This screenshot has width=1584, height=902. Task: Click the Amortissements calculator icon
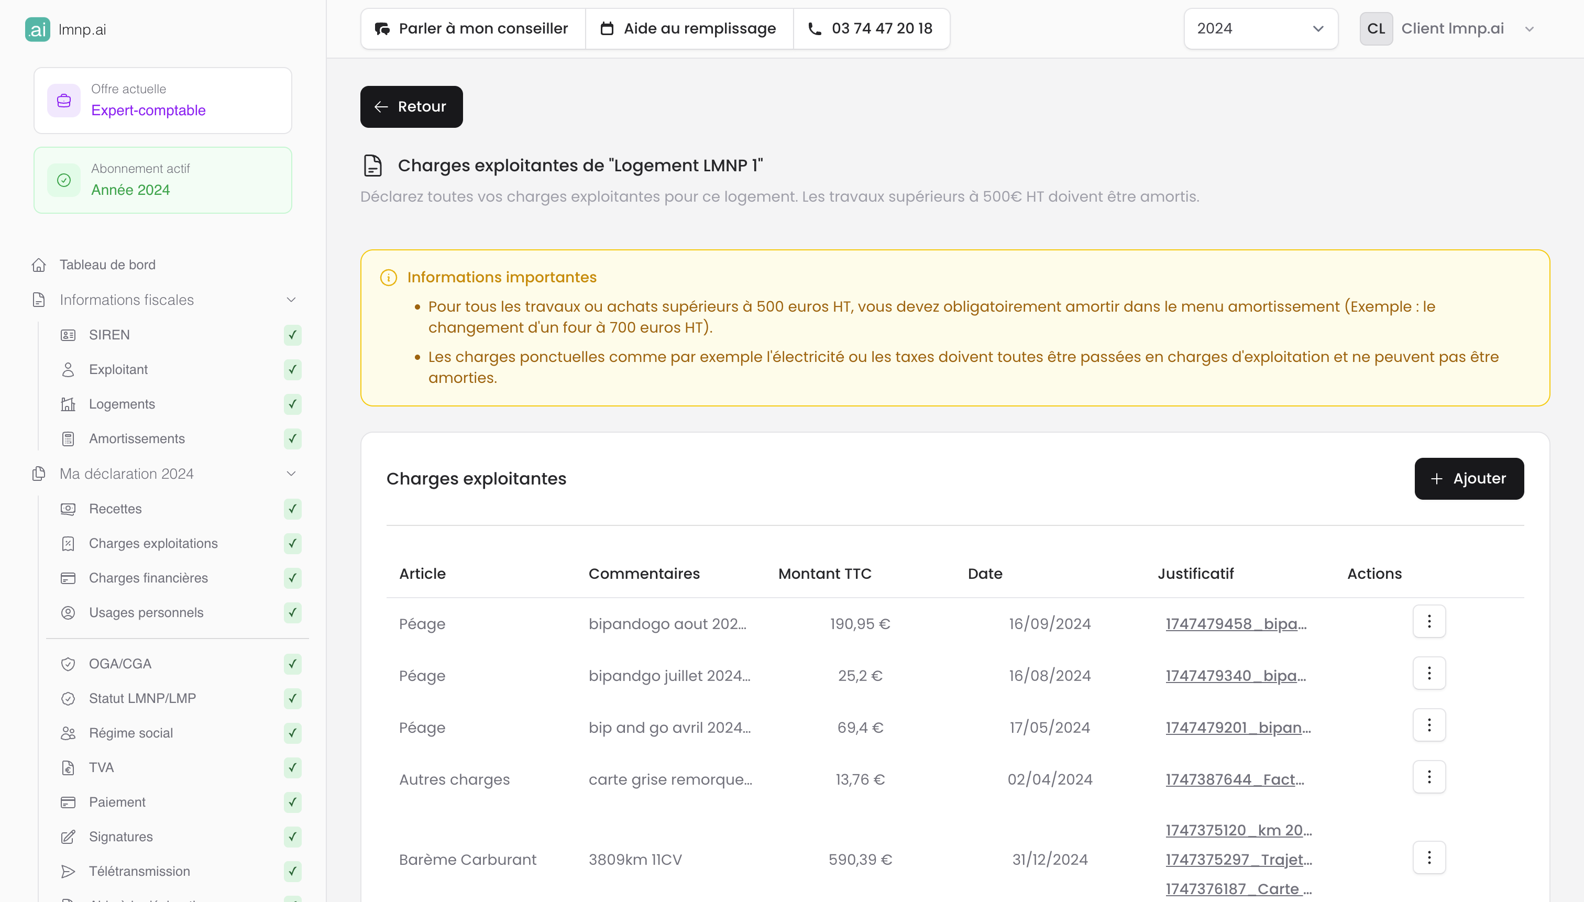click(69, 438)
